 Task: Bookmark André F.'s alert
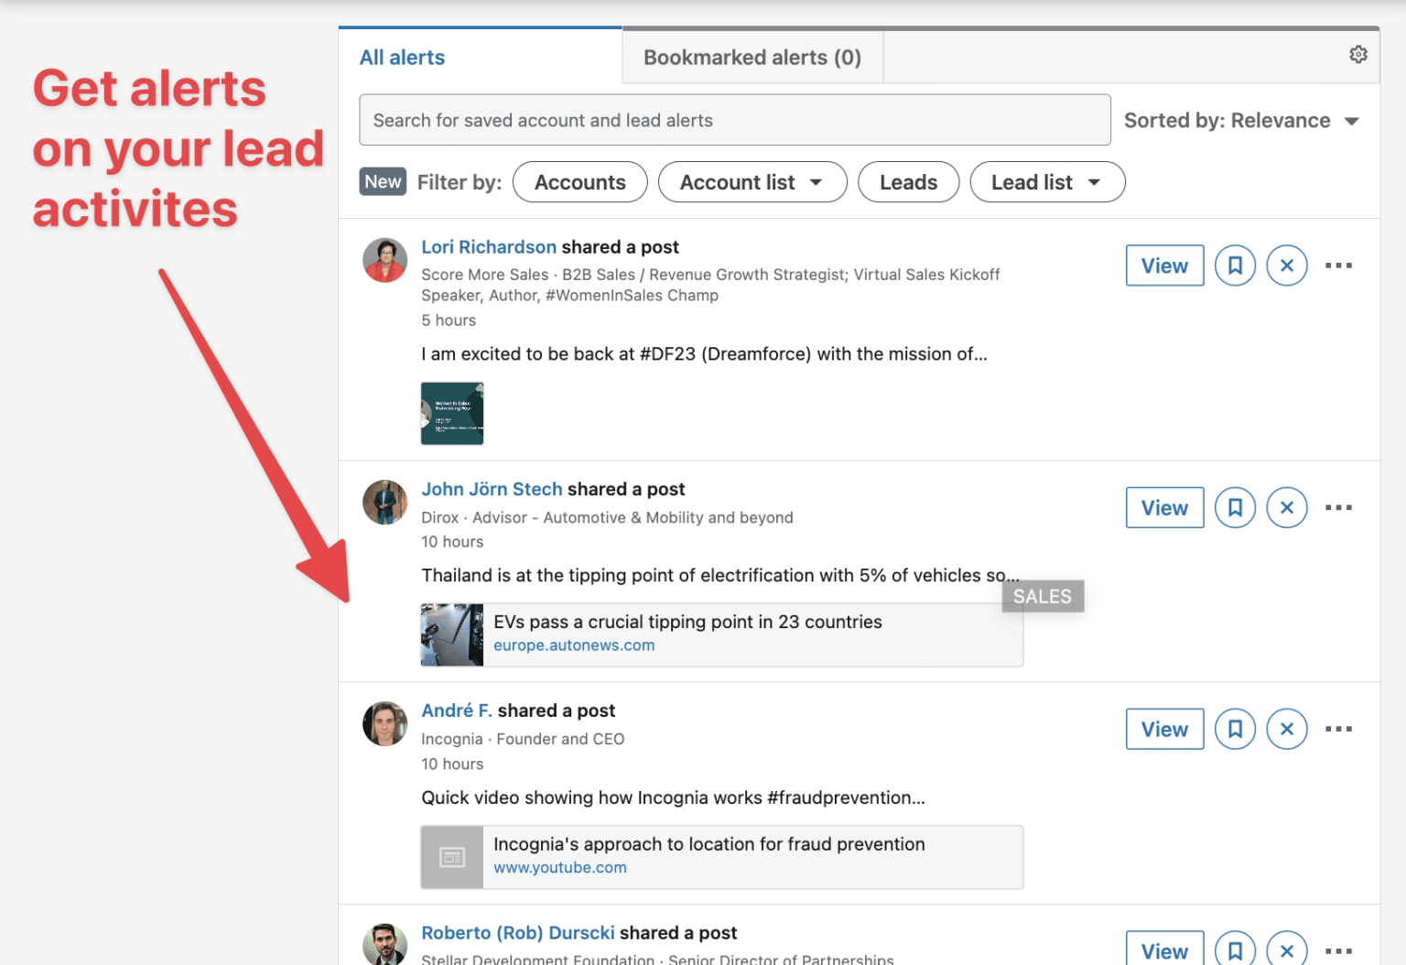pos(1235,729)
